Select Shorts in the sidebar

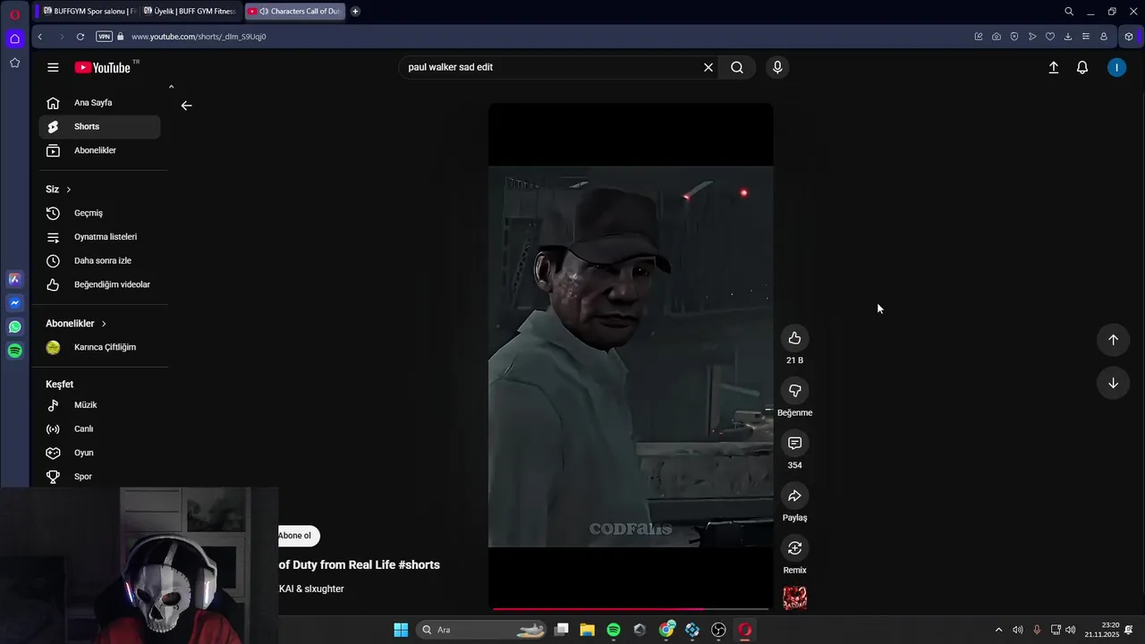coord(100,127)
